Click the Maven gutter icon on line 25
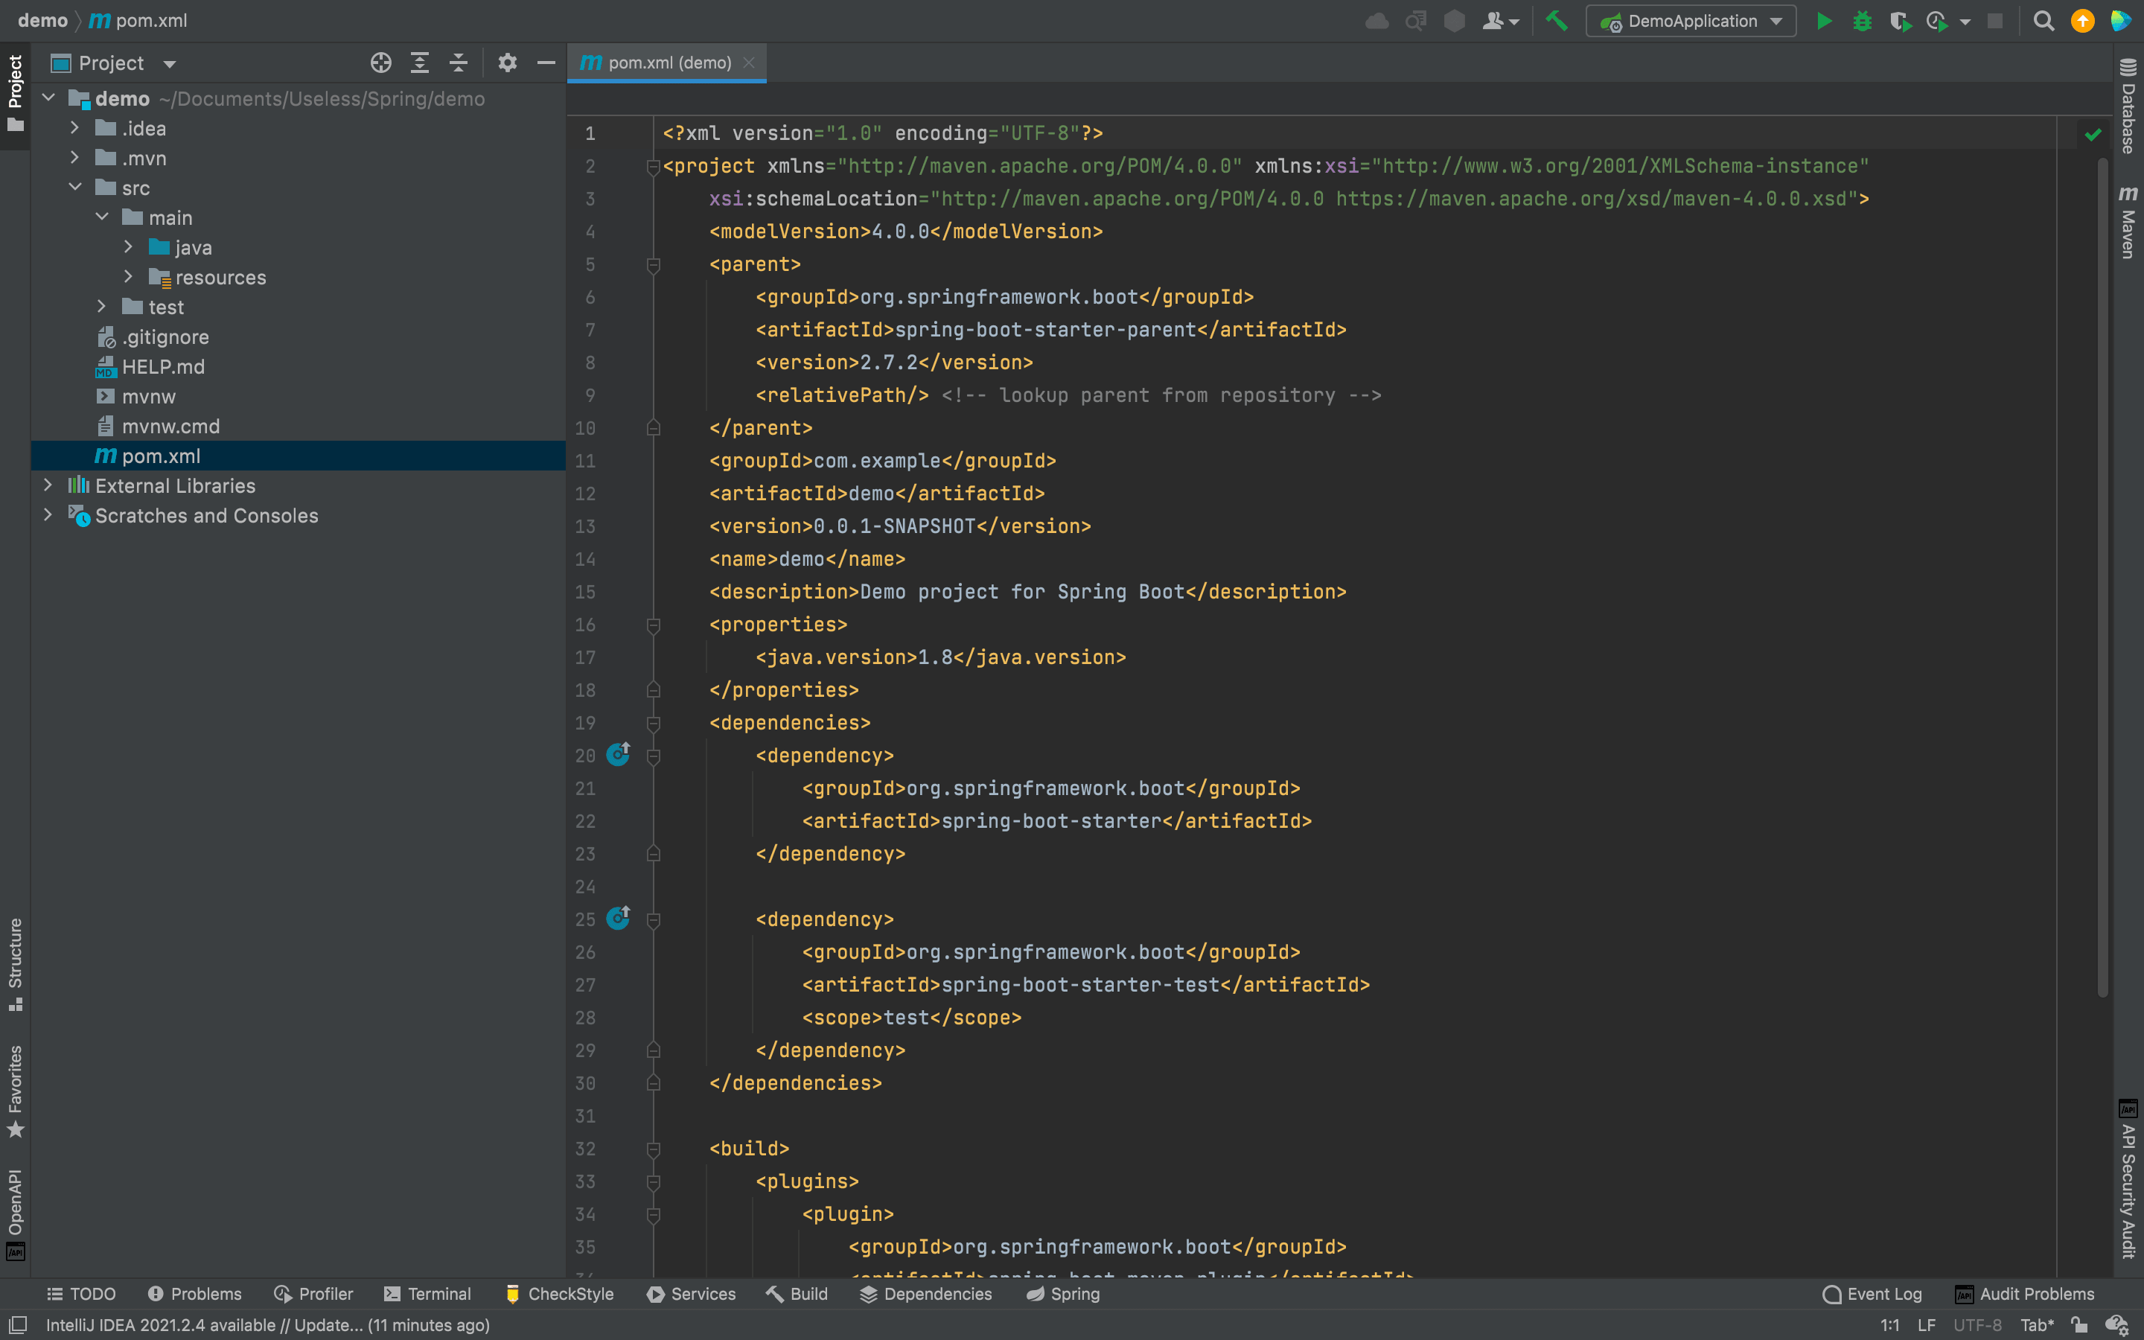Image resolution: width=2144 pixels, height=1340 pixels. 619,919
